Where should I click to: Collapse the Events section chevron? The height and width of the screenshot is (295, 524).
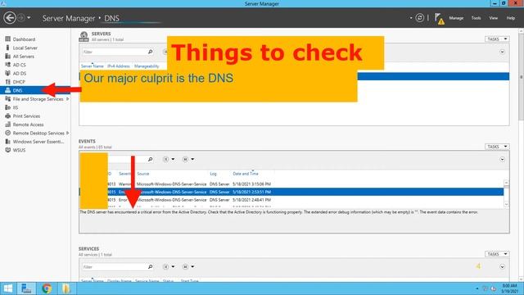tap(502, 159)
